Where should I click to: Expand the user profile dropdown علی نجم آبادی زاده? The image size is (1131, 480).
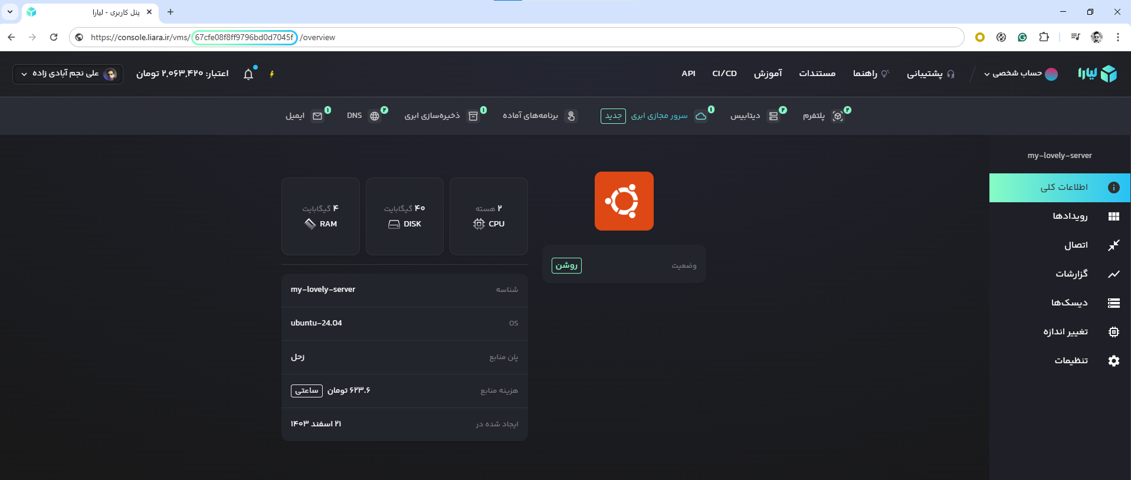pyautogui.click(x=68, y=74)
